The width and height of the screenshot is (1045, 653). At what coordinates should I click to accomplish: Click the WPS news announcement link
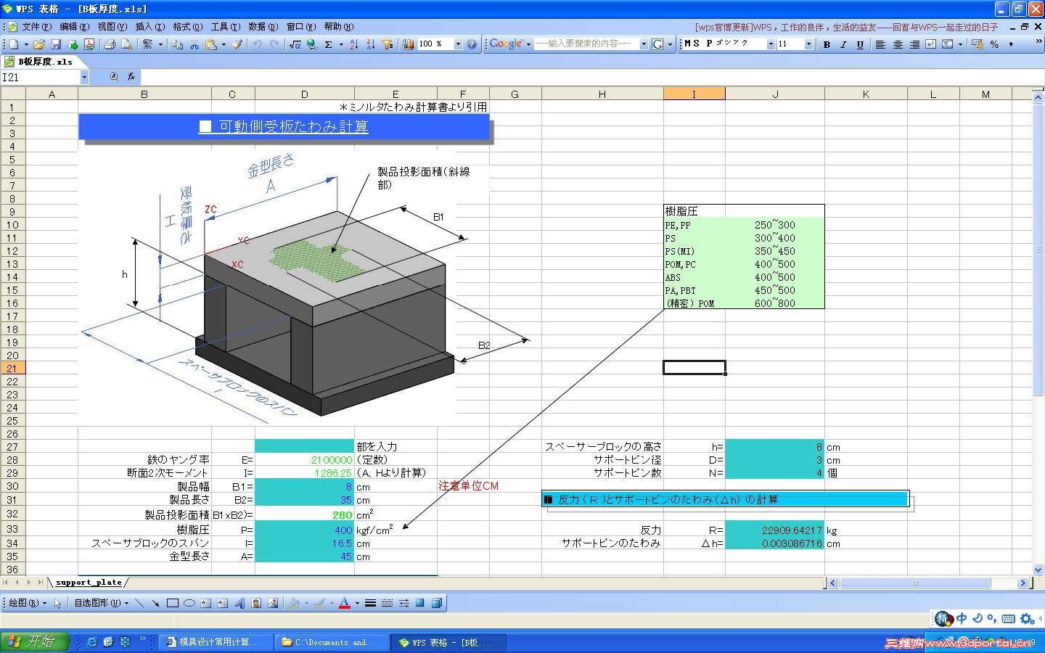pyautogui.click(x=846, y=27)
